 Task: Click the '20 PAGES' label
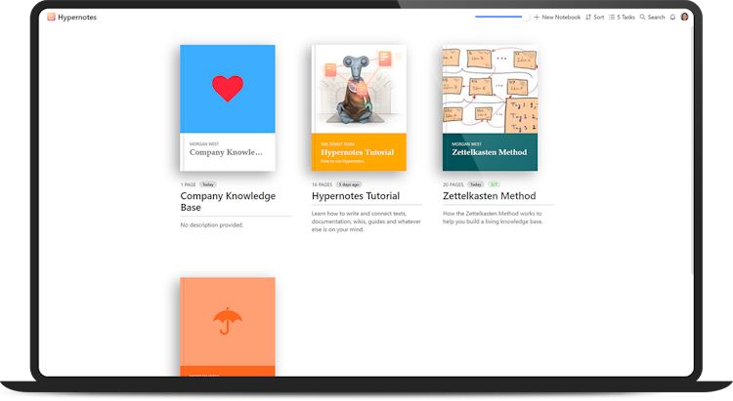(x=453, y=184)
